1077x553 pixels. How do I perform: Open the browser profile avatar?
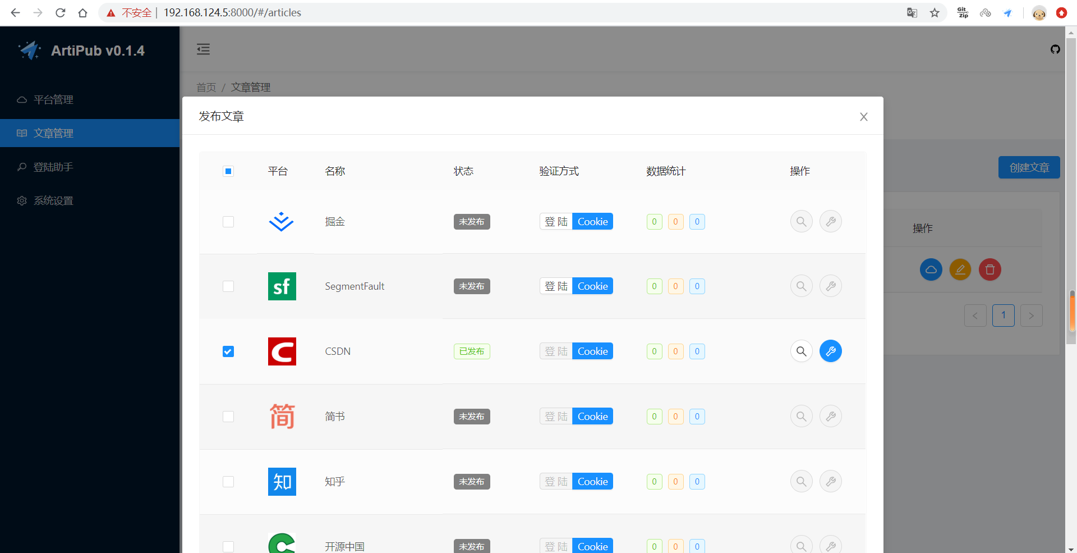tap(1039, 13)
